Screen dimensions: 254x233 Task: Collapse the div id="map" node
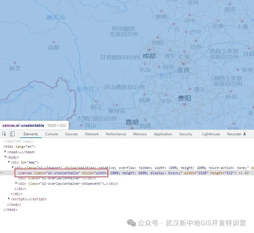(9, 162)
